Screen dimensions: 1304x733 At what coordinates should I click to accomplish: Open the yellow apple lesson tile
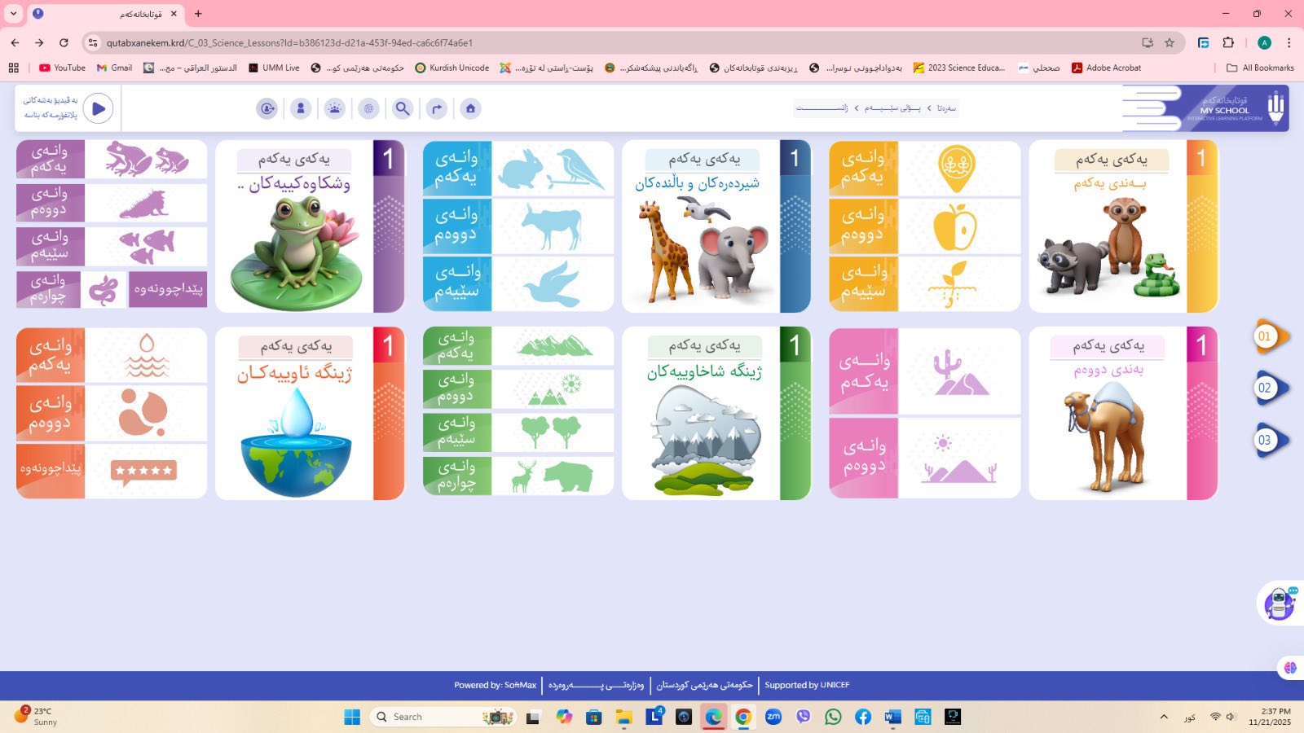tap(957, 226)
